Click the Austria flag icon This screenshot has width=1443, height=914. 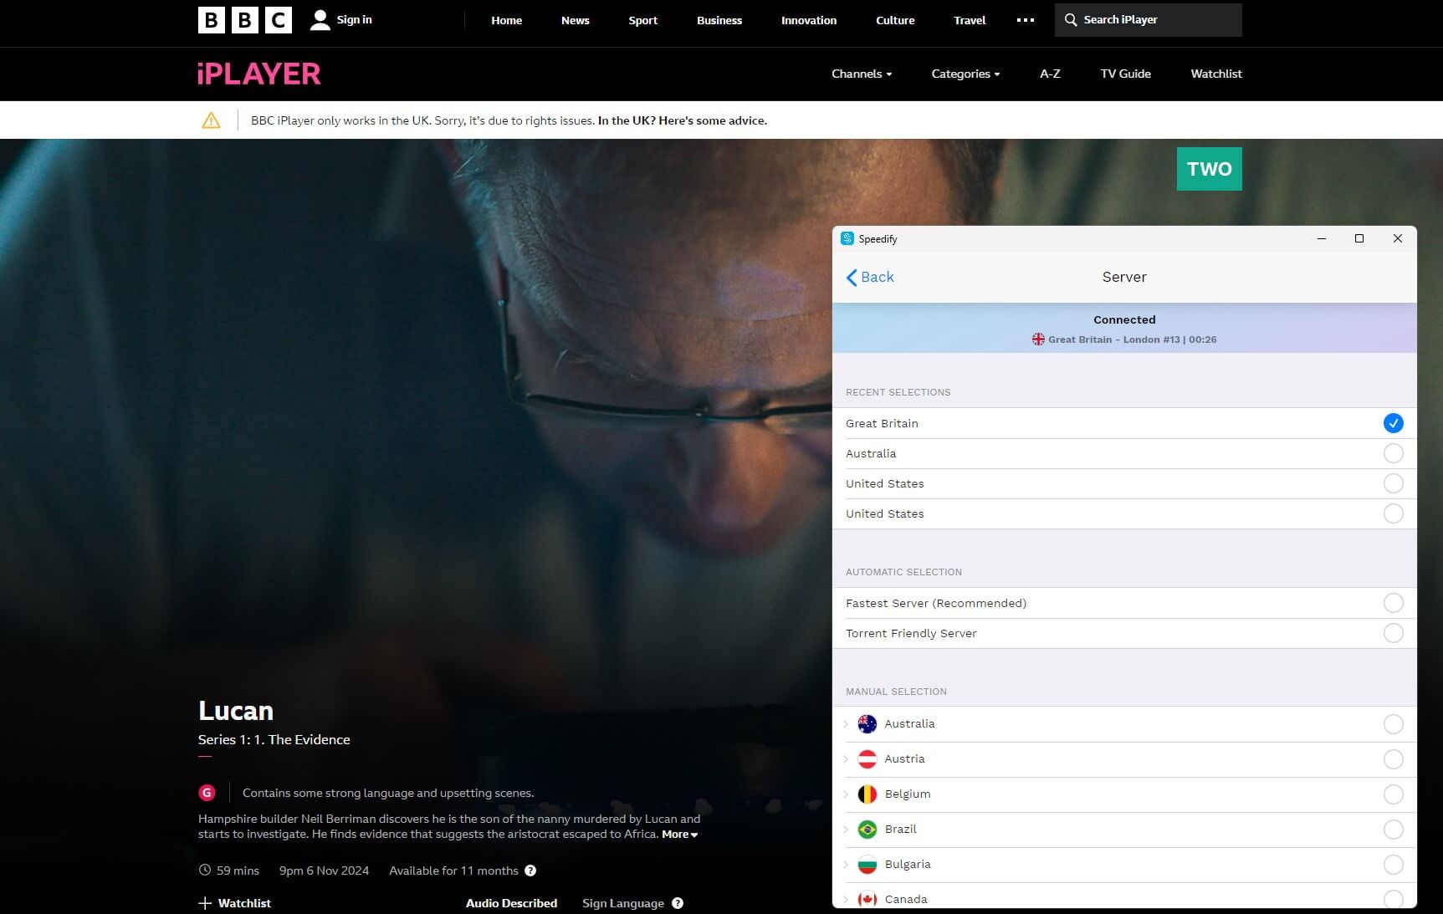coord(867,759)
